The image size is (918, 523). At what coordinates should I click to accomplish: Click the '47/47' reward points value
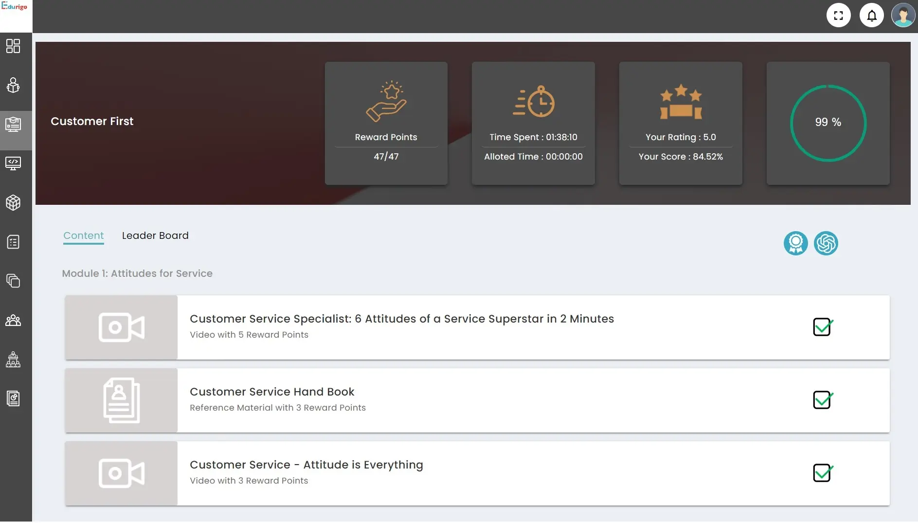[x=386, y=157]
